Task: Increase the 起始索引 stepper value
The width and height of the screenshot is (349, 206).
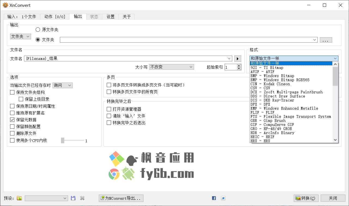Action: [239, 65]
